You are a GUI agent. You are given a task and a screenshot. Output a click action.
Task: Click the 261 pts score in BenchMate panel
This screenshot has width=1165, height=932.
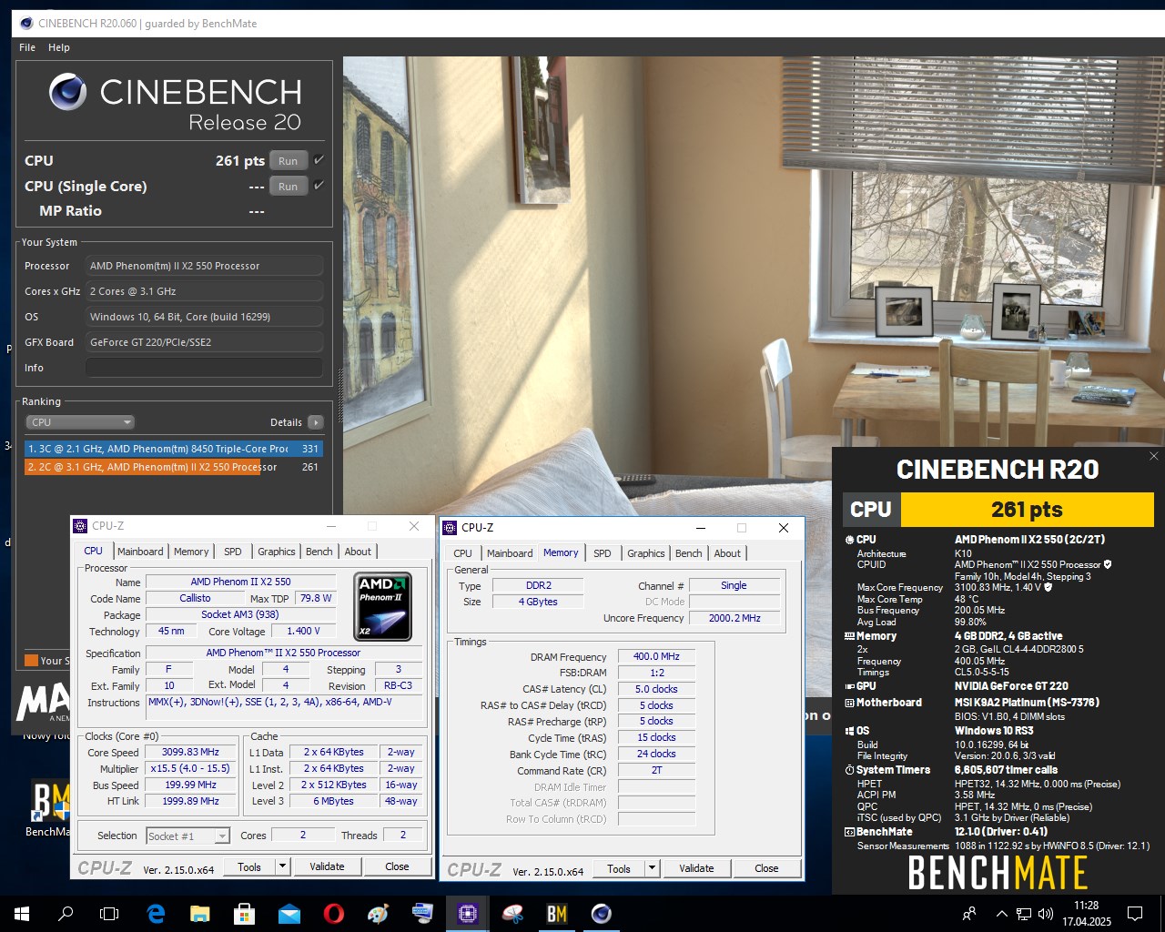1027,510
